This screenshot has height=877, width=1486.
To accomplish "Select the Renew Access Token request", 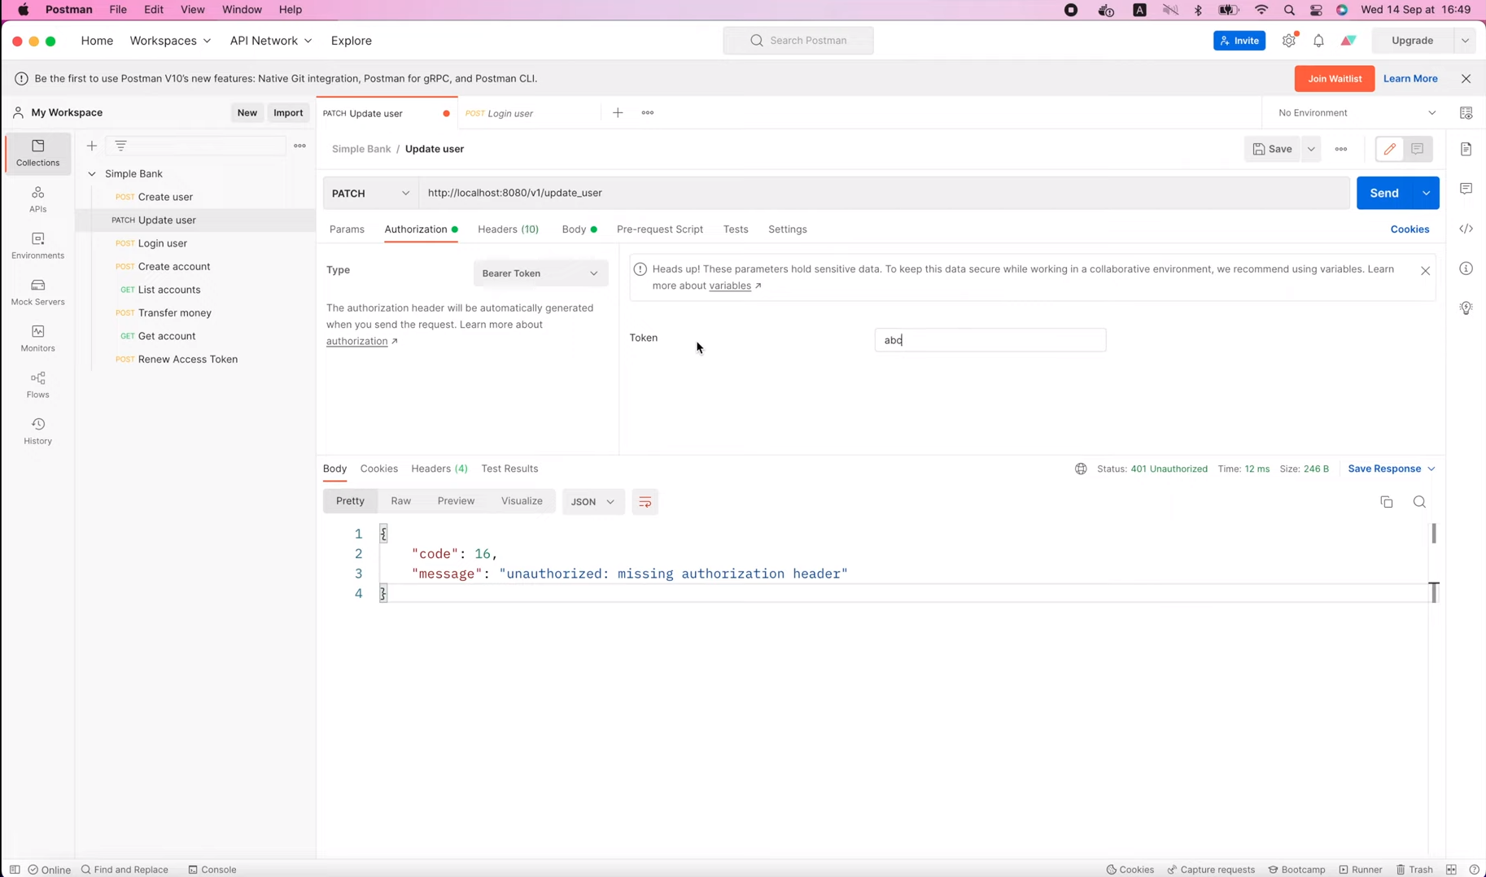I will [x=188, y=359].
